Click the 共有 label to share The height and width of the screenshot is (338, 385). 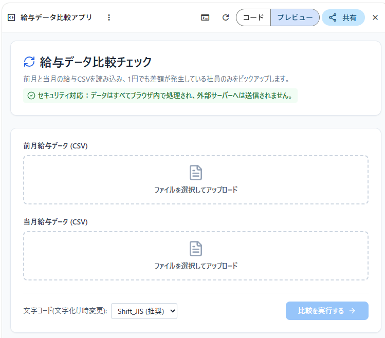(350, 17)
